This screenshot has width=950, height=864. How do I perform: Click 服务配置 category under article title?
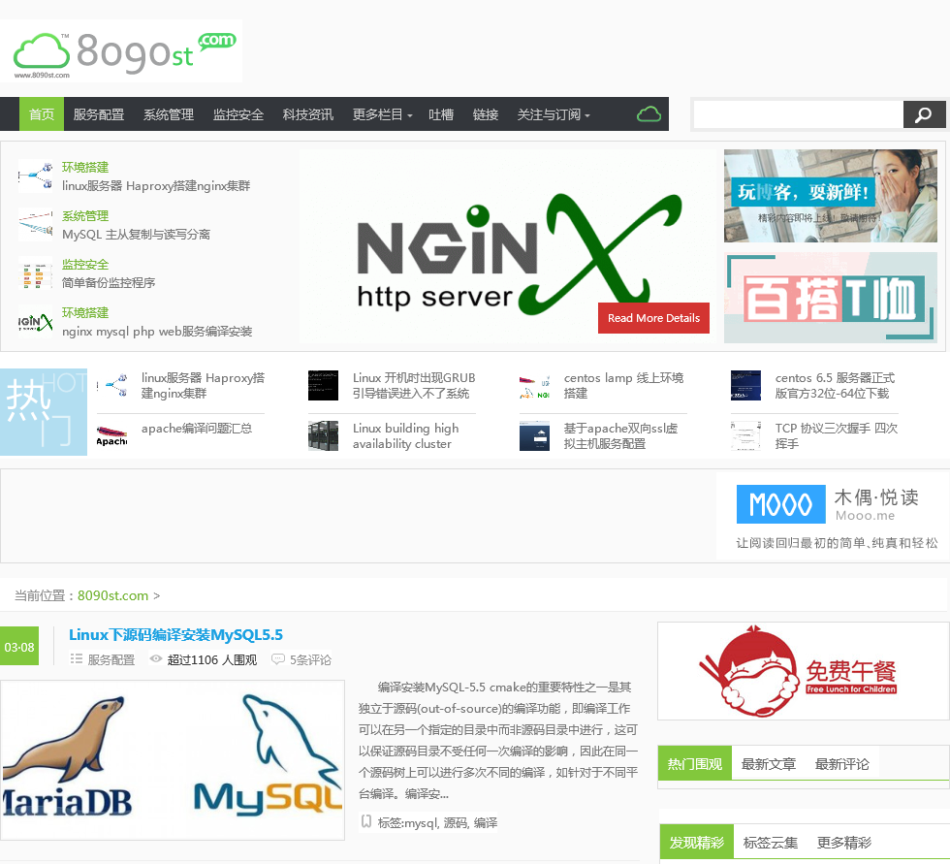coord(111,659)
